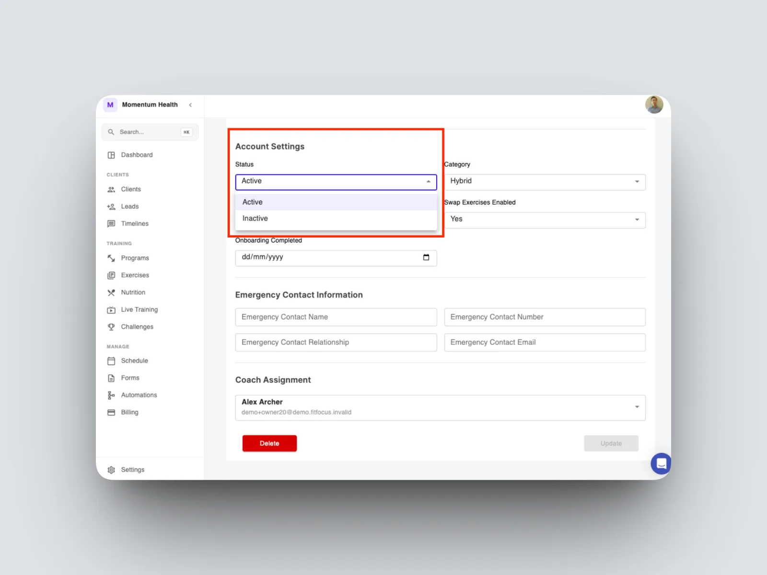The height and width of the screenshot is (575, 767).
Task: Click the Challenges trophy icon
Action: click(111, 327)
